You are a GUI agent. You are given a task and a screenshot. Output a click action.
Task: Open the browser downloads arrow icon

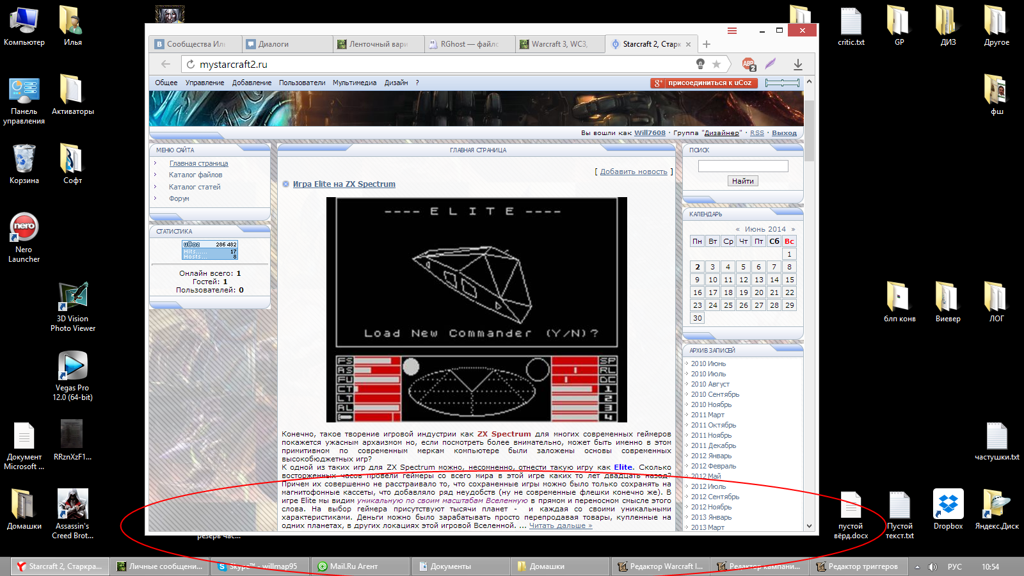coord(798,64)
